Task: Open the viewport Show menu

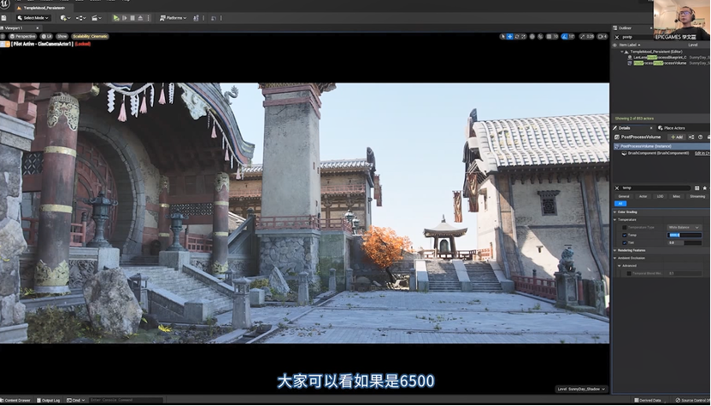Action: click(x=62, y=36)
